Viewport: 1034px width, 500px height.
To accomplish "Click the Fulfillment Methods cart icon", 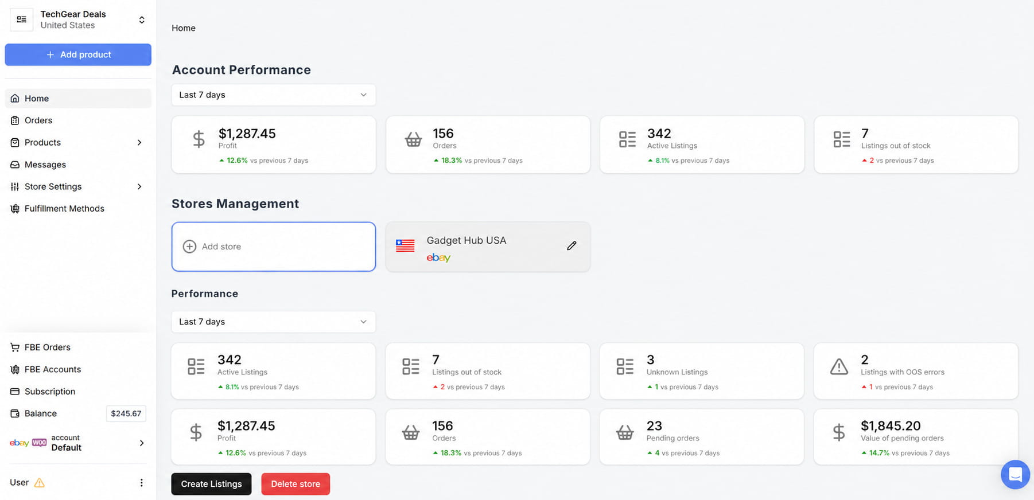I will pos(15,209).
